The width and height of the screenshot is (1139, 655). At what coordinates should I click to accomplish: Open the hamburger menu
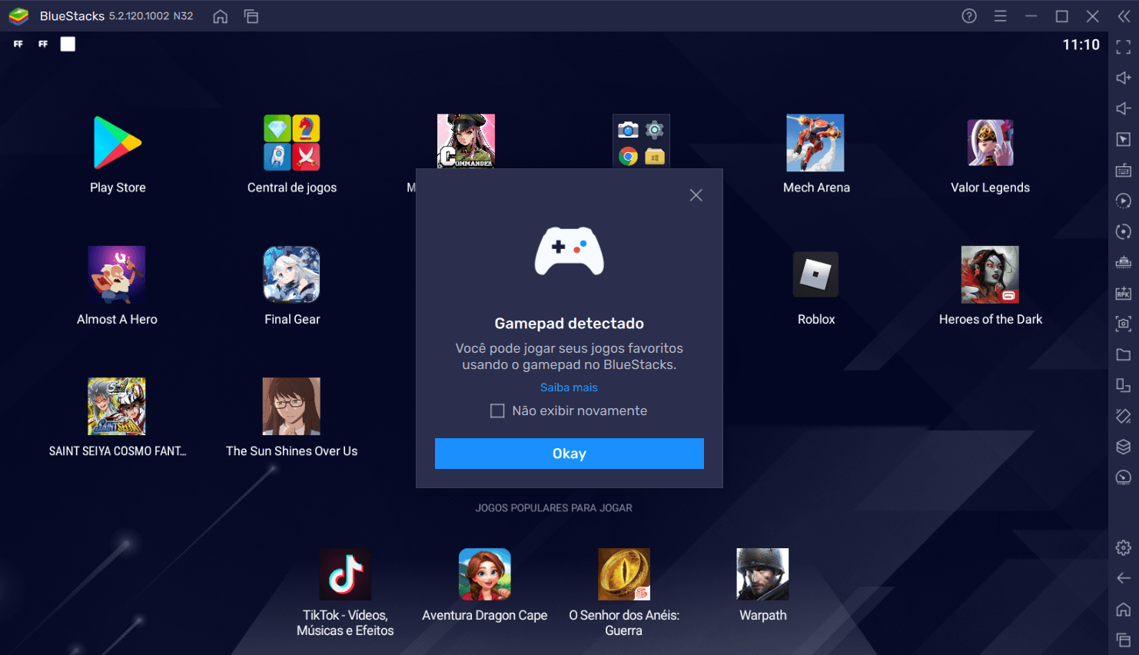coord(1000,16)
